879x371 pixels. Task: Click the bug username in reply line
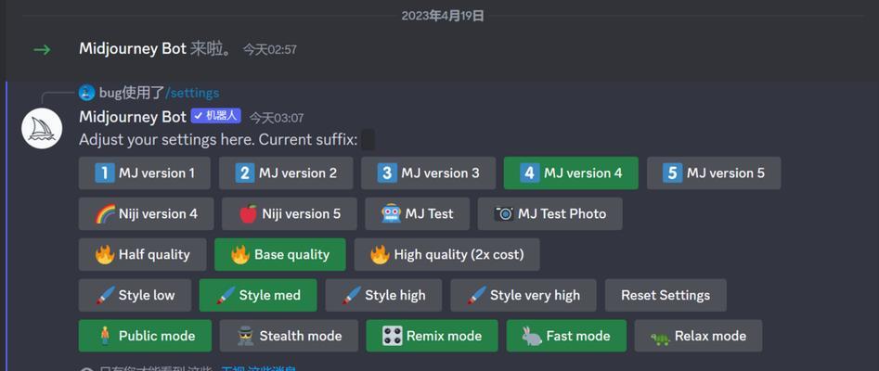click(x=110, y=93)
